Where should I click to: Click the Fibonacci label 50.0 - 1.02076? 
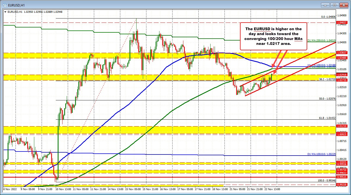327,99
